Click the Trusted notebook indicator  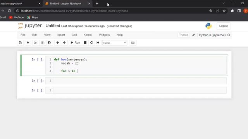[x=184, y=35]
